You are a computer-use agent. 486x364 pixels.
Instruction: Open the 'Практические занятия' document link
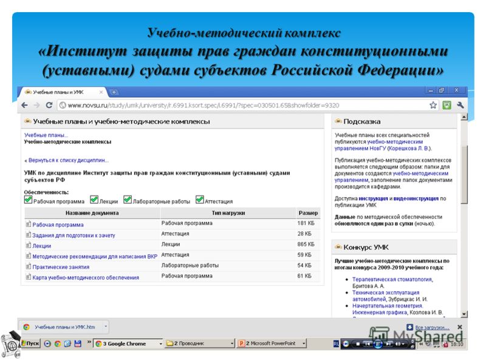tap(61, 267)
